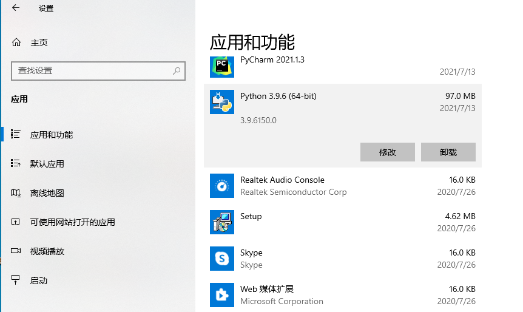Click 应用 section header in sidebar
The image size is (523, 312).
19,99
